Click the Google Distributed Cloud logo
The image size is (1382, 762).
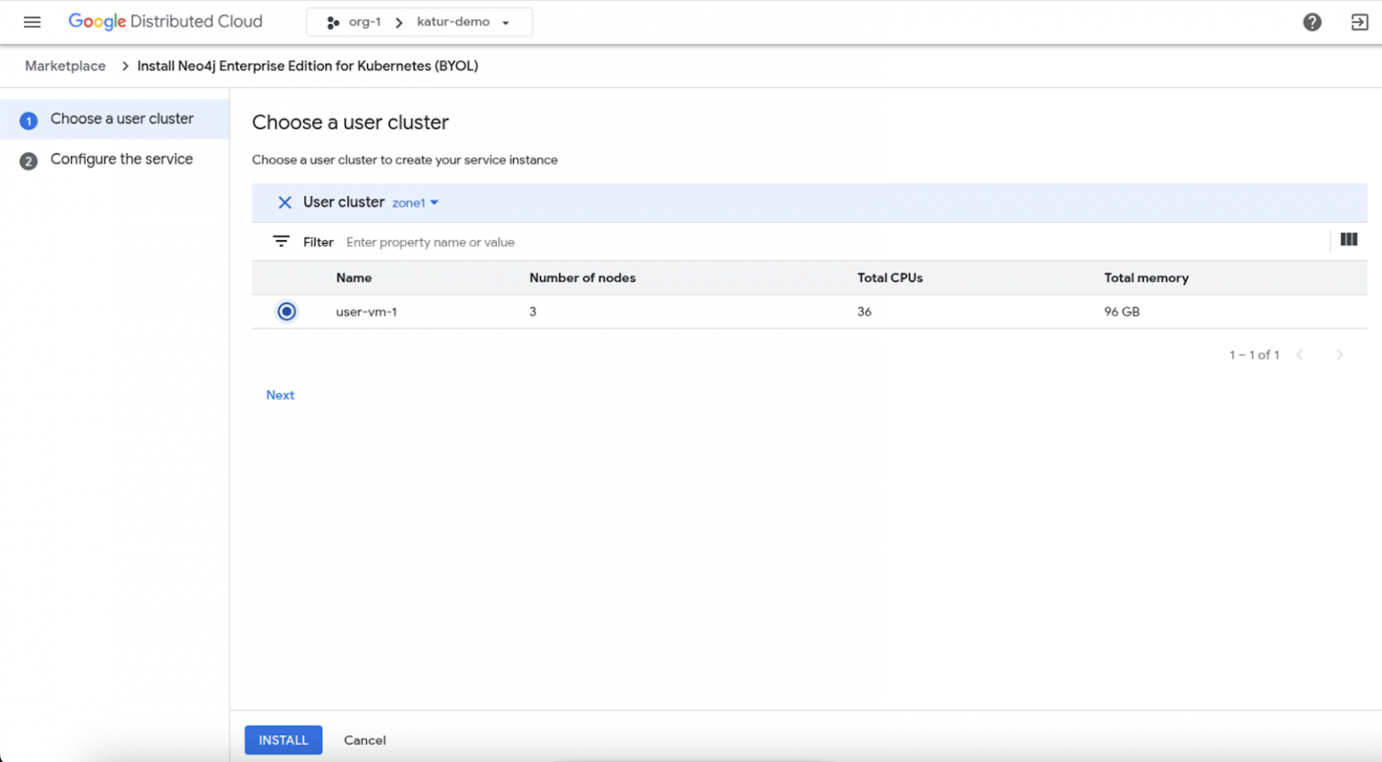(x=166, y=22)
